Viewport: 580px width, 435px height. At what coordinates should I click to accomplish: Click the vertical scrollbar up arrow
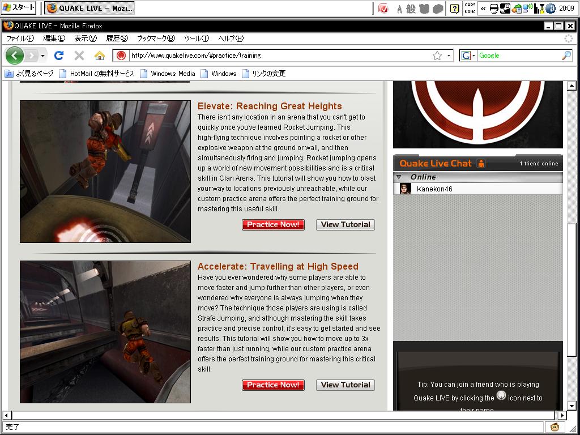click(572, 86)
